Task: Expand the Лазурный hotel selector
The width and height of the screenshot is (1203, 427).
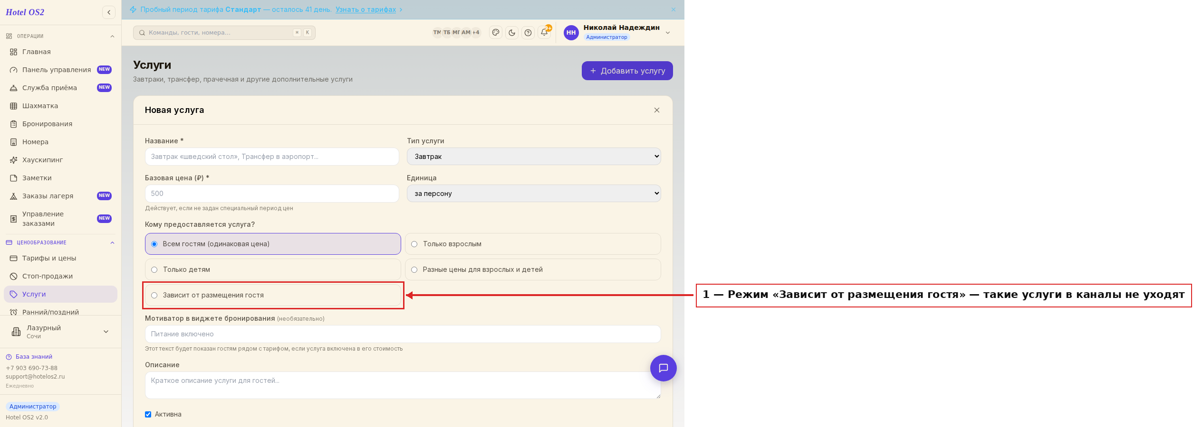Action: [x=60, y=332]
